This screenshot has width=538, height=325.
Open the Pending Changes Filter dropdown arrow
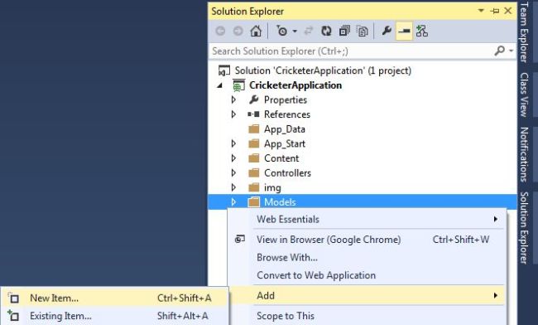[x=295, y=32]
